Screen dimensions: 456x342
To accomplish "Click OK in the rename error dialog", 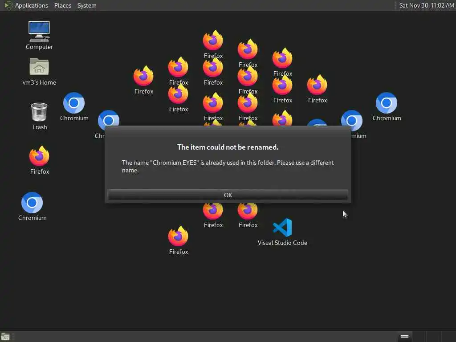I will (x=228, y=195).
